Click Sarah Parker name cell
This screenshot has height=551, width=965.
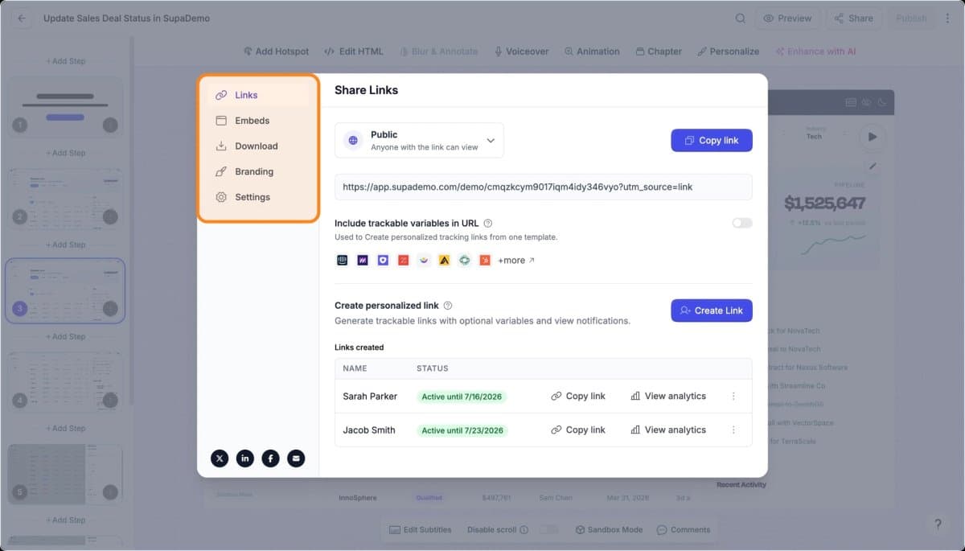coord(370,396)
